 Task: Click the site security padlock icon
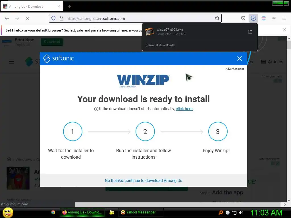[61, 18]
